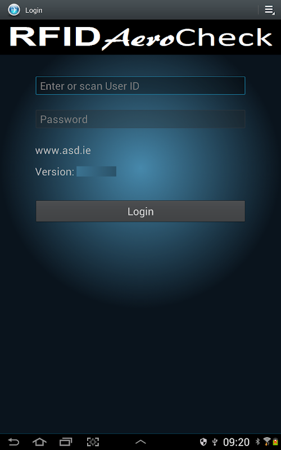Click into the Password field

click(140, 119)
